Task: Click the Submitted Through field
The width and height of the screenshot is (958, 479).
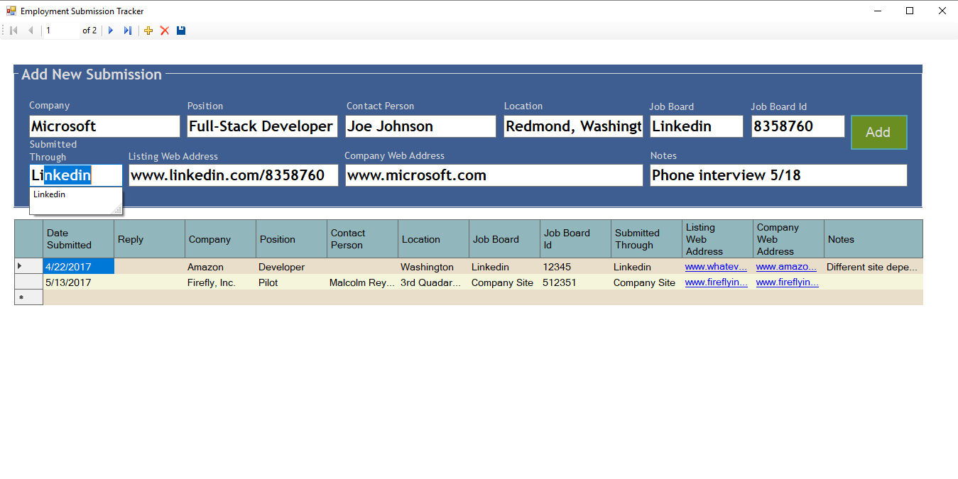Action: tap(76, 175)
